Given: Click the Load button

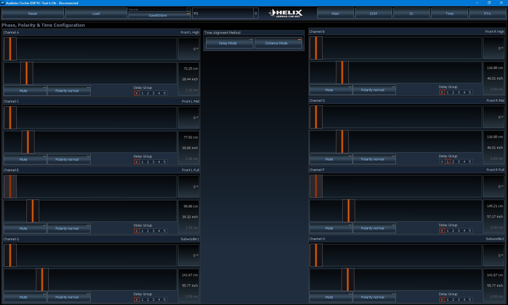Looking at the screenshot, I should click(96, 13).
